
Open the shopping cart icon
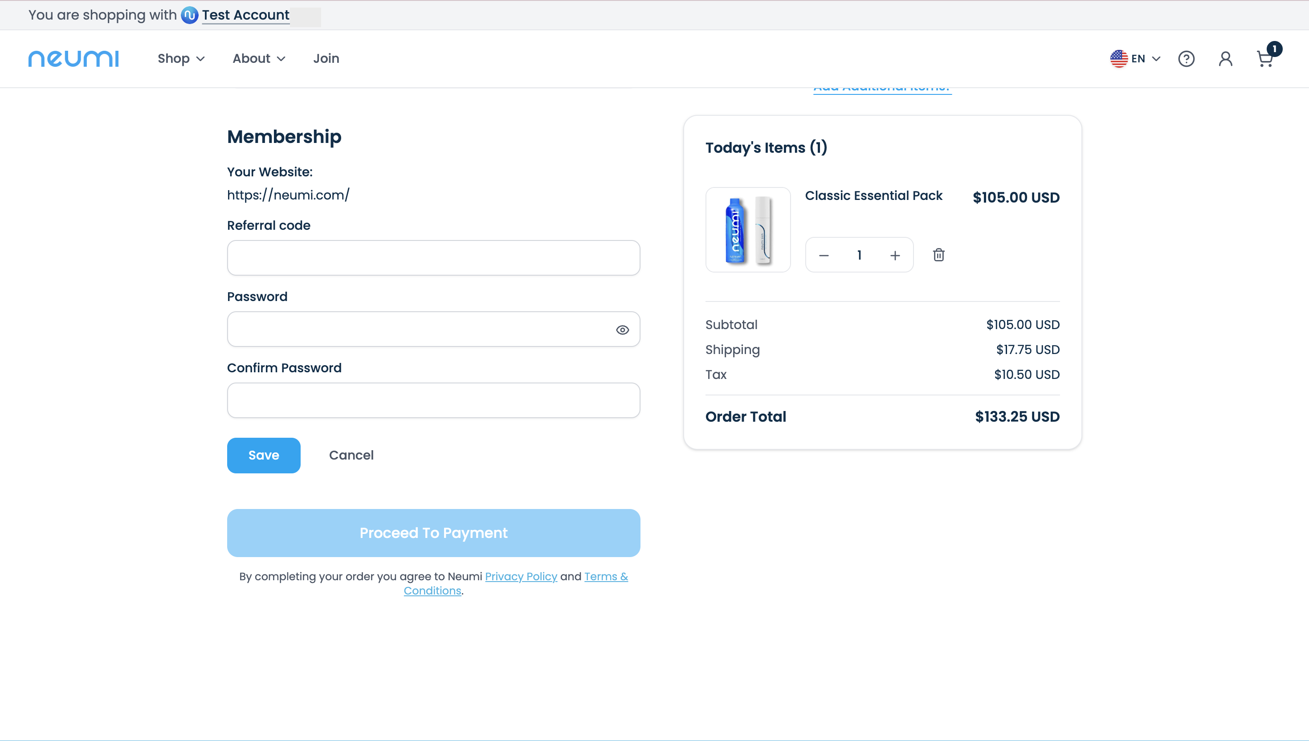point(1266,58)
